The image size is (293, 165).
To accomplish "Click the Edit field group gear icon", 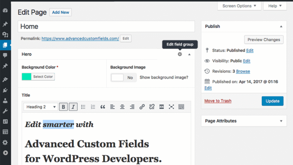I will click(x=180, y=54).
